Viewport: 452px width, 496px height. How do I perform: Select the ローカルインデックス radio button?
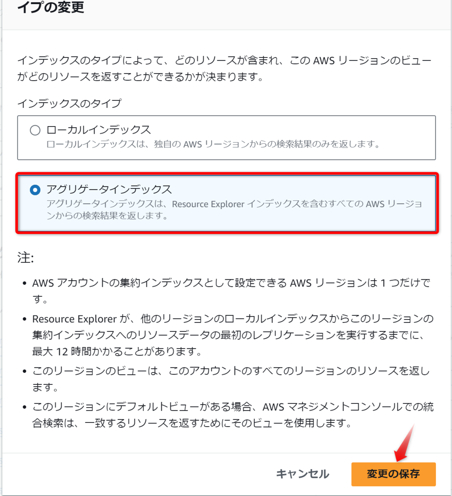[x=35, y=131]
